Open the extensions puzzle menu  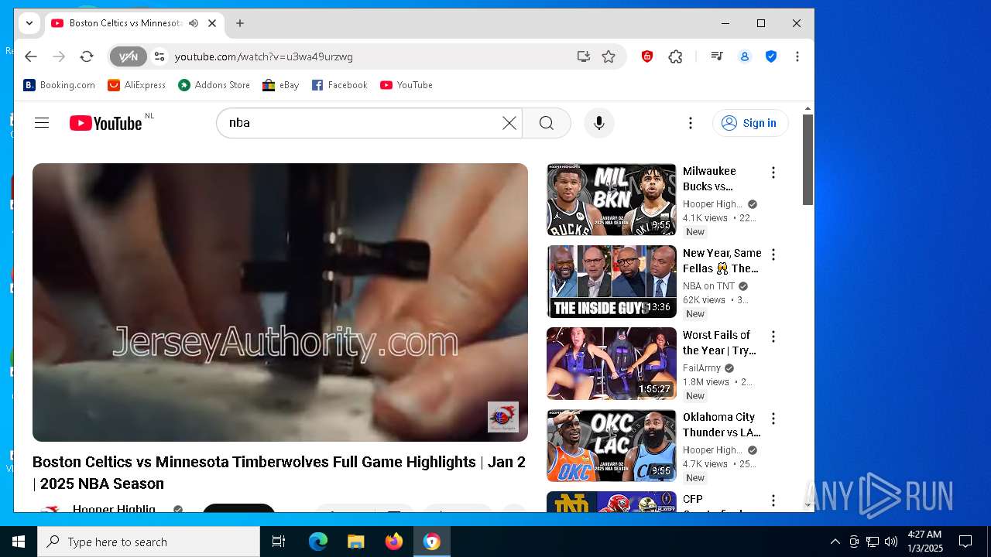[x=676, y=56]
